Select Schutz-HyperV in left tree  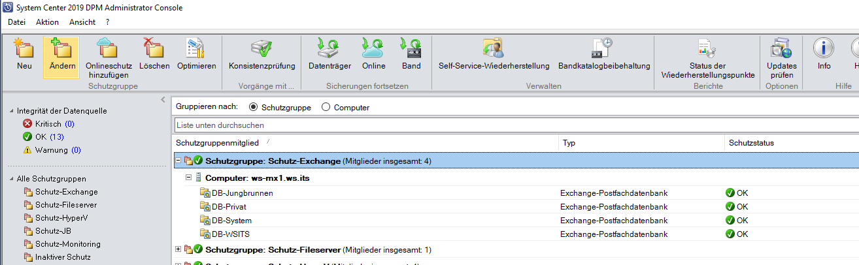[56, 218]
